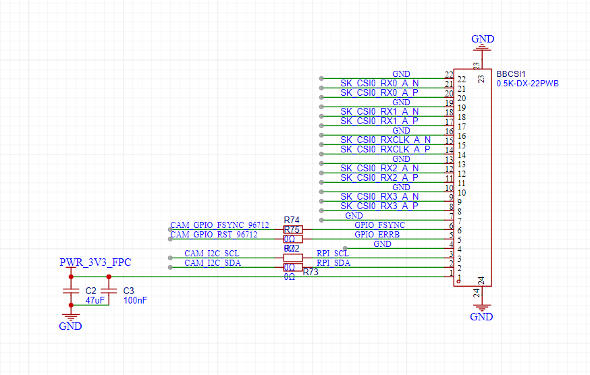The height and width of the screenshot is (375, 590).
Task: Select the resistor on the GPIO_ERRB line
Action: click(292, 239)
